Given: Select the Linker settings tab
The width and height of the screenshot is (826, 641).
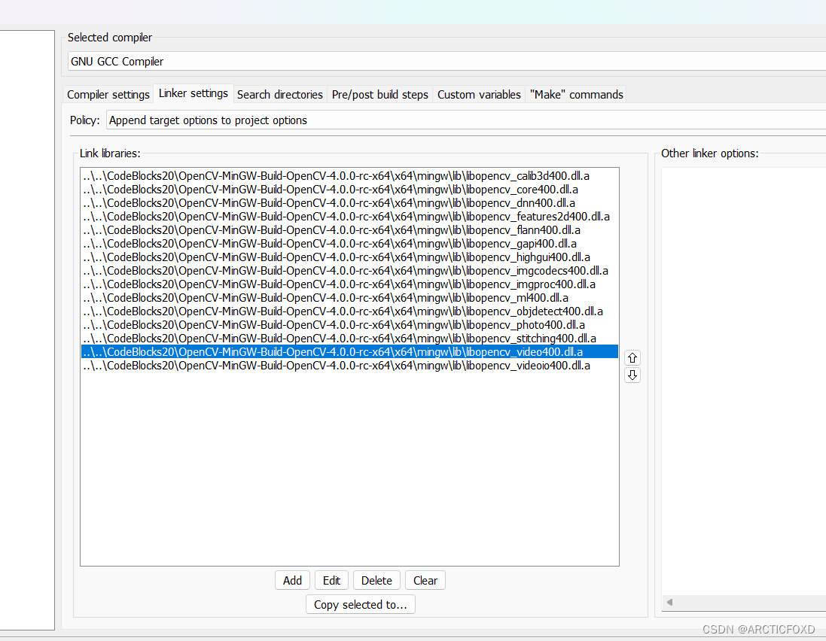Looking at the screenshot, I should pyautogui.click(x=194, y=94).
